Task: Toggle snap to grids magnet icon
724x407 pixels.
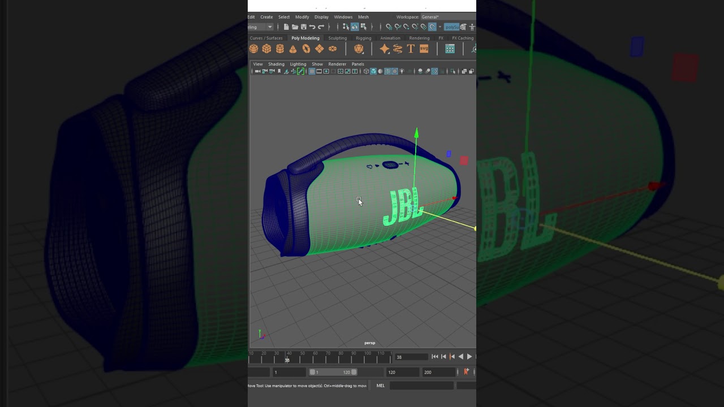Action: pos(389,27)
